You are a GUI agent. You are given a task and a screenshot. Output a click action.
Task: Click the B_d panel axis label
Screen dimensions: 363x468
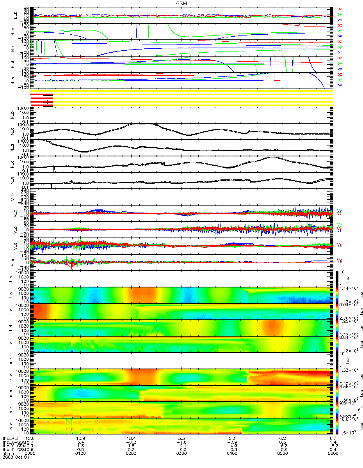tap(13, 64)
